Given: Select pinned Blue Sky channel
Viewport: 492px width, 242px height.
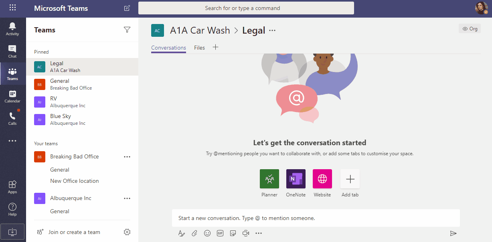Looking at the screenshot, I should click(82, 120).
